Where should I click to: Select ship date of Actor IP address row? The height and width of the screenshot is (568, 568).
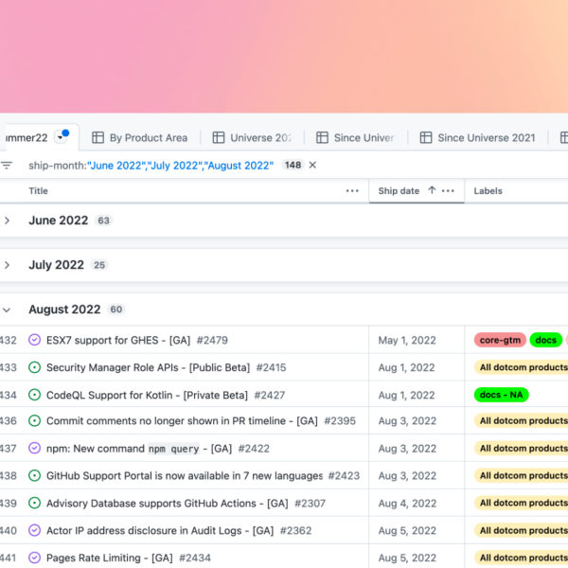[417, 530]
